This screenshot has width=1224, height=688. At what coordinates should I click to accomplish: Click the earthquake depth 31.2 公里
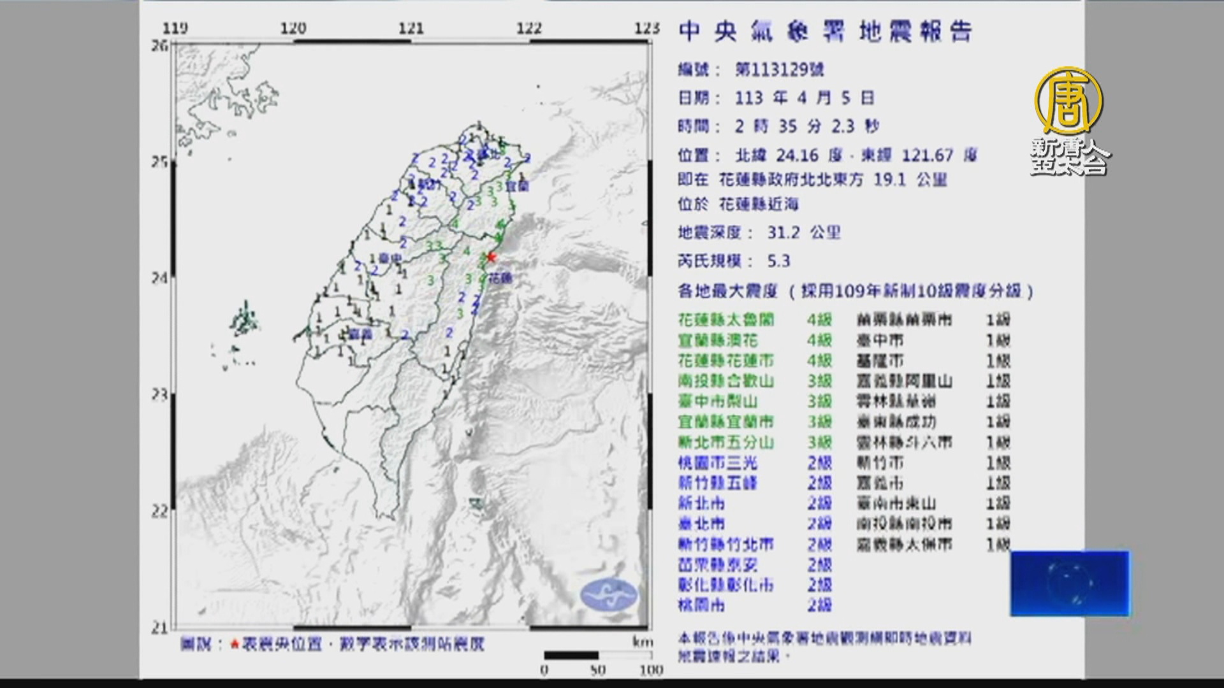[x=804, y=233]
